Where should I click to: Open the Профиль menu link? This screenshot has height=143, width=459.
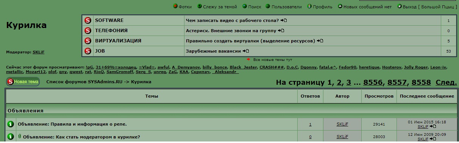pyautogui.click(x=323, y=7)
